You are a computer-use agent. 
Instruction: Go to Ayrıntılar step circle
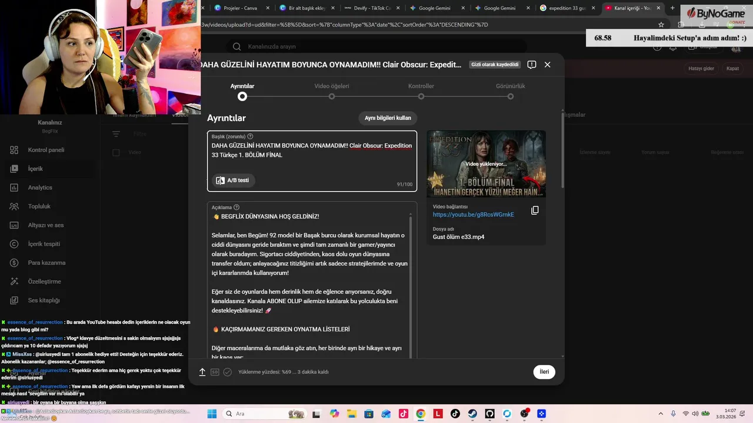[242, 96]
